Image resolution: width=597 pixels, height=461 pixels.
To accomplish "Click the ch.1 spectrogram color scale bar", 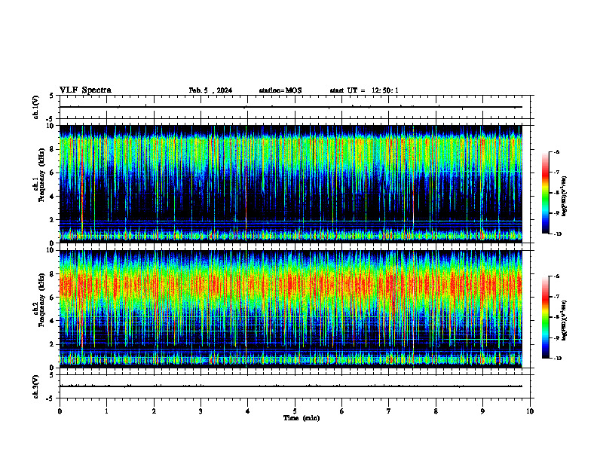I will pos(546,193).
